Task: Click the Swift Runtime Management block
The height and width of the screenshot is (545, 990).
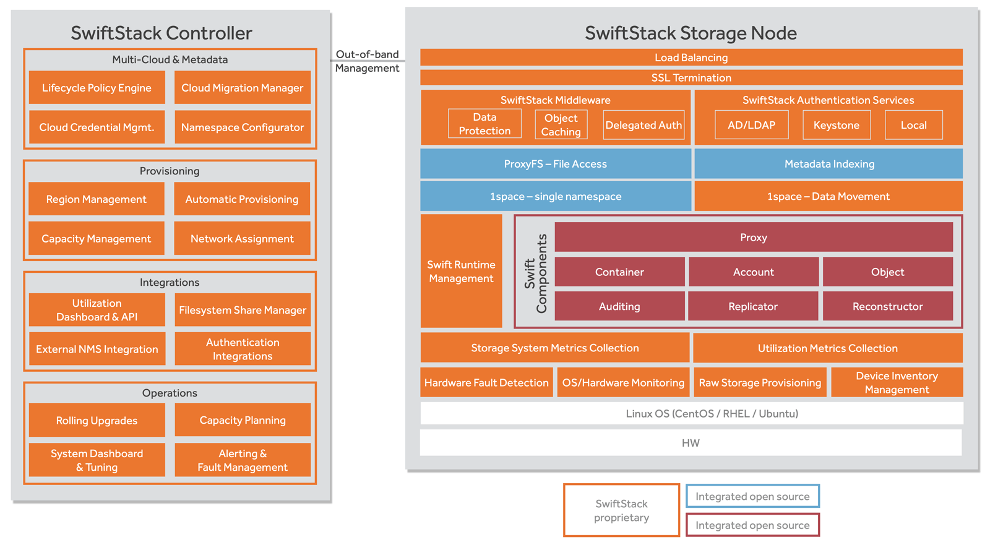Action: pyautogui.click(x=462, y=271)
